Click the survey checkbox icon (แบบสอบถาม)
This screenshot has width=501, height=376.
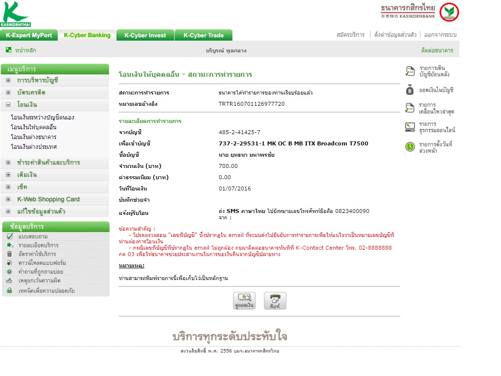click(x=10, y=236)
